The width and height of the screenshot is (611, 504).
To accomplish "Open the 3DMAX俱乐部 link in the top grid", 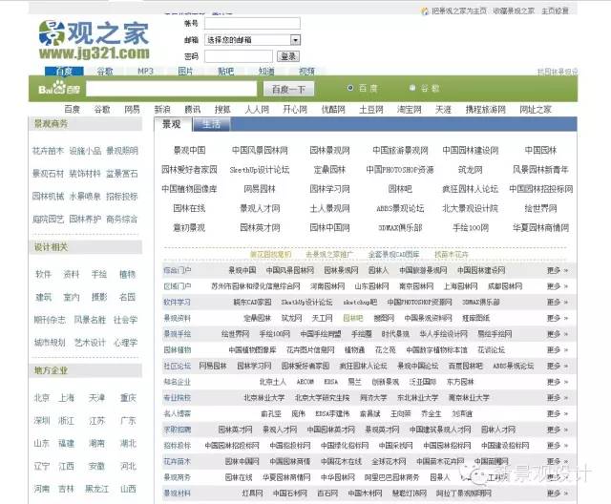I will point(400,228).
